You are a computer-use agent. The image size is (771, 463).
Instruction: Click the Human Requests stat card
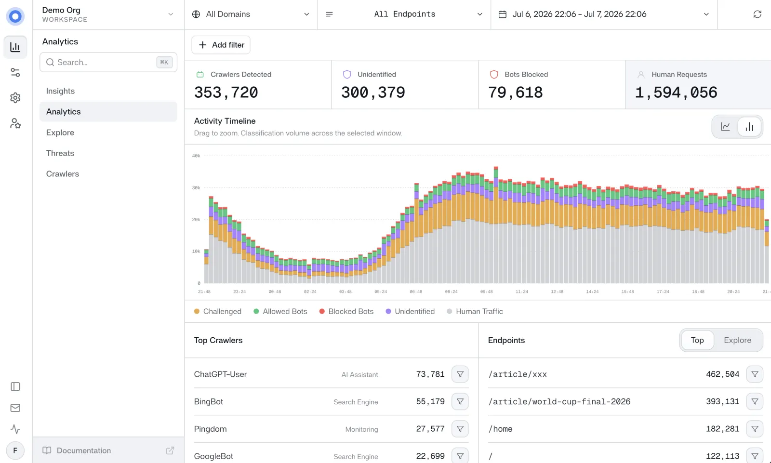(x=698, y=85)
